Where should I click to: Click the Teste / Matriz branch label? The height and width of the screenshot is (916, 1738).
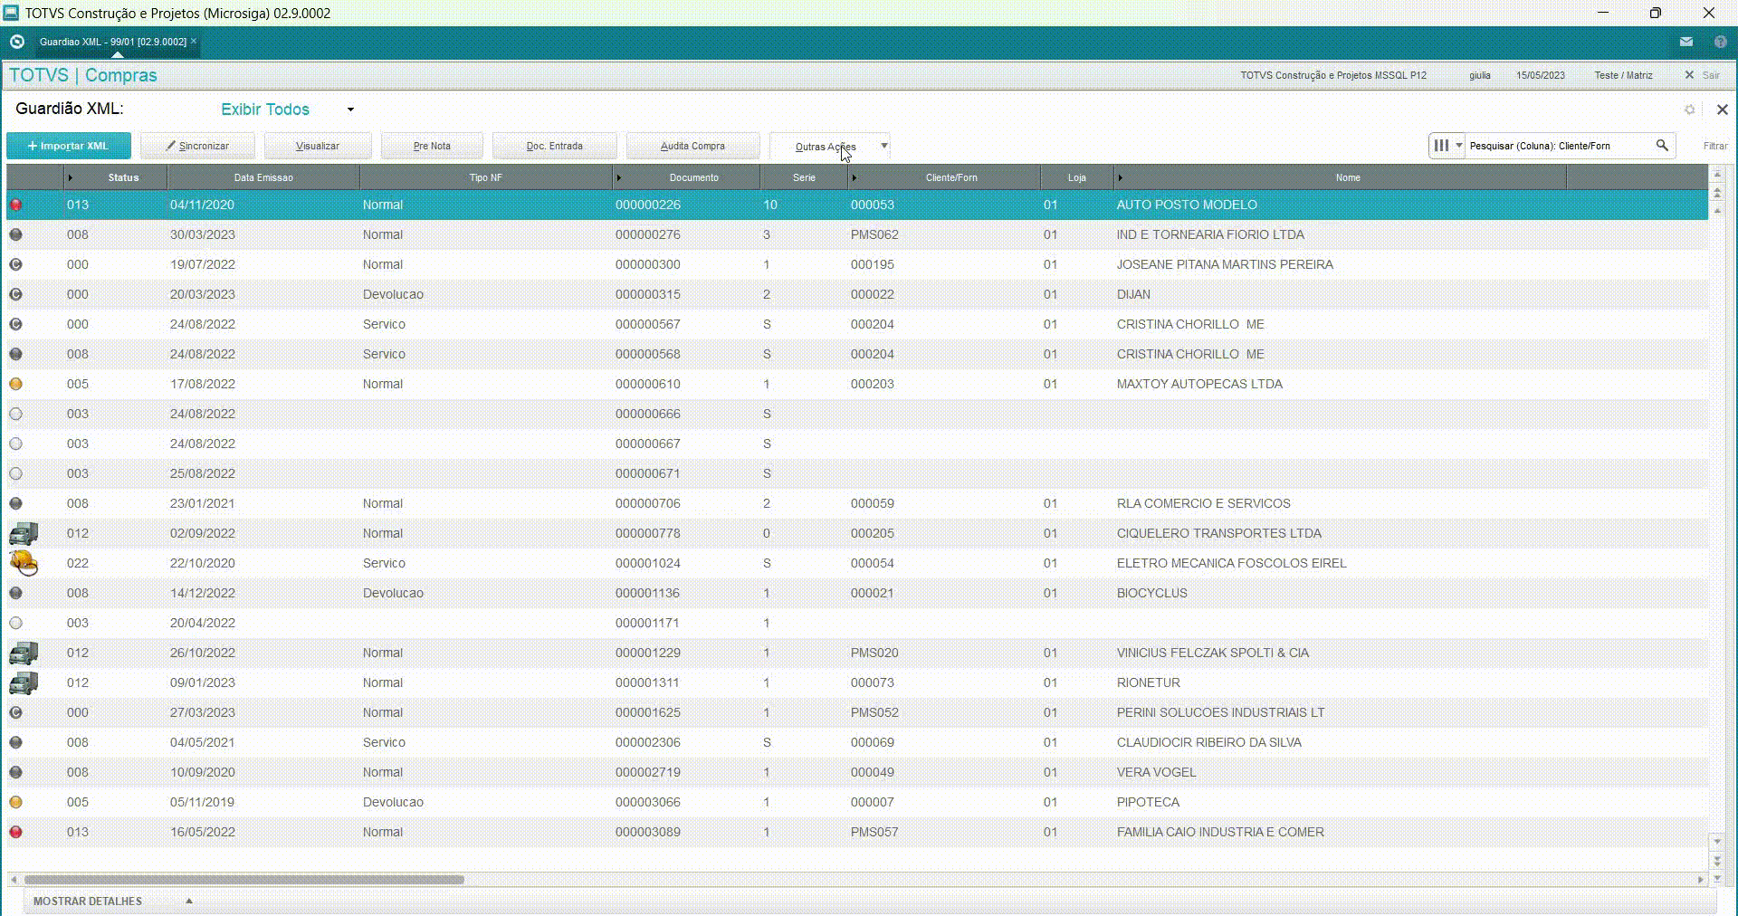(x=1623, y=75)
